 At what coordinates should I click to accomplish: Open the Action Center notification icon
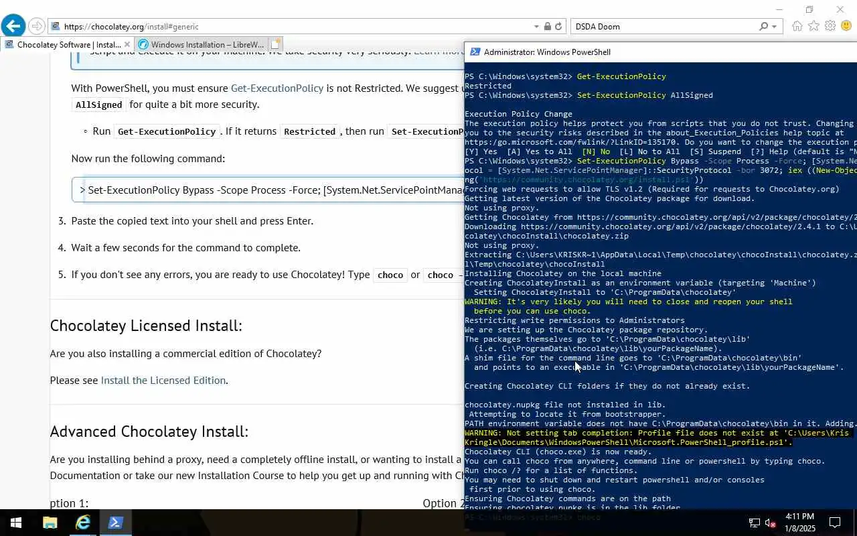[835, 523]
